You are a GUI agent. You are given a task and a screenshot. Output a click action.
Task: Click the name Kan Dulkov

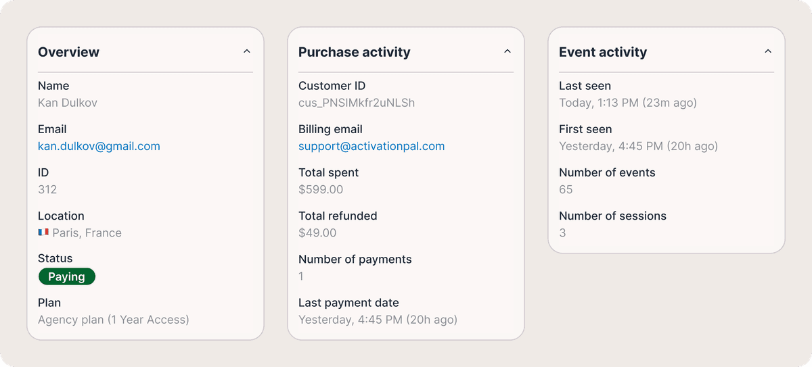[68, 103]
